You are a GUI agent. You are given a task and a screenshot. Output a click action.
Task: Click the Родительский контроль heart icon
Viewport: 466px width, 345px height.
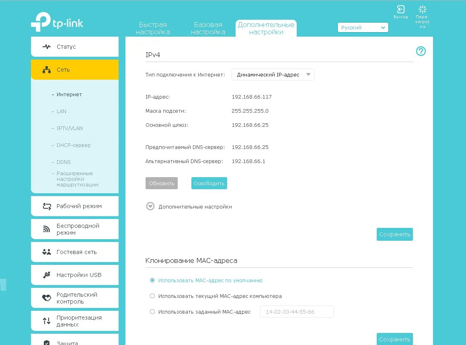(47, 297)
